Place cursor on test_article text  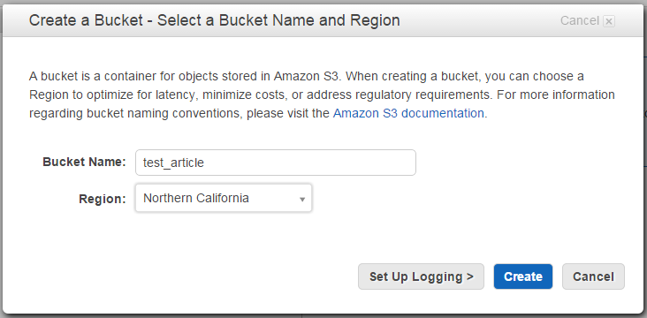click(x=173, y=163)
